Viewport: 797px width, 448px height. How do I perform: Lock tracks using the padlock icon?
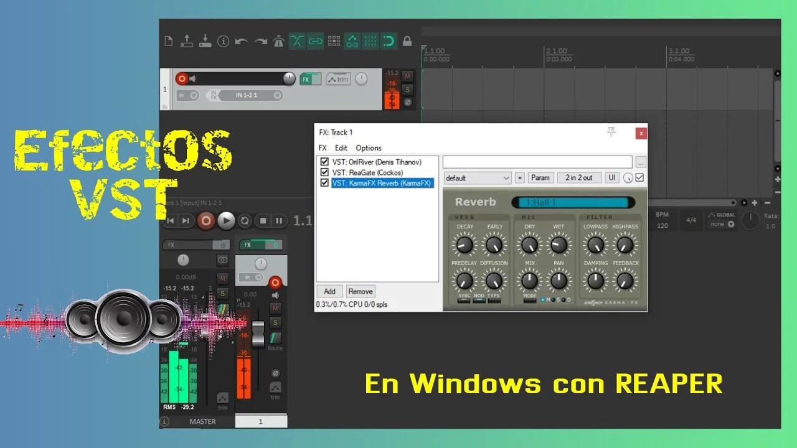407,40
